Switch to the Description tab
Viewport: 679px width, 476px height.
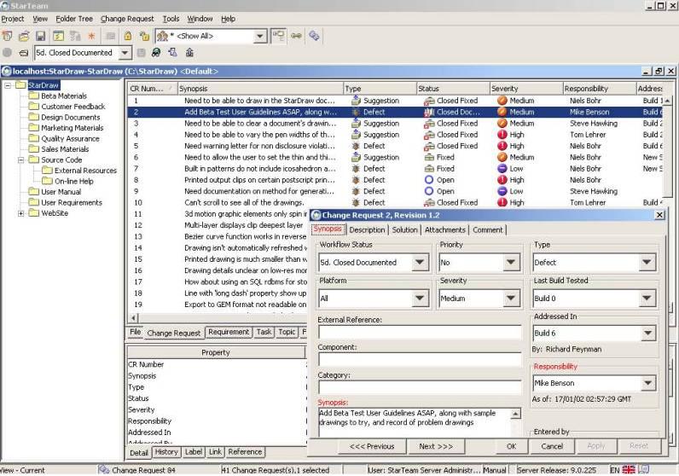point(367,230)
